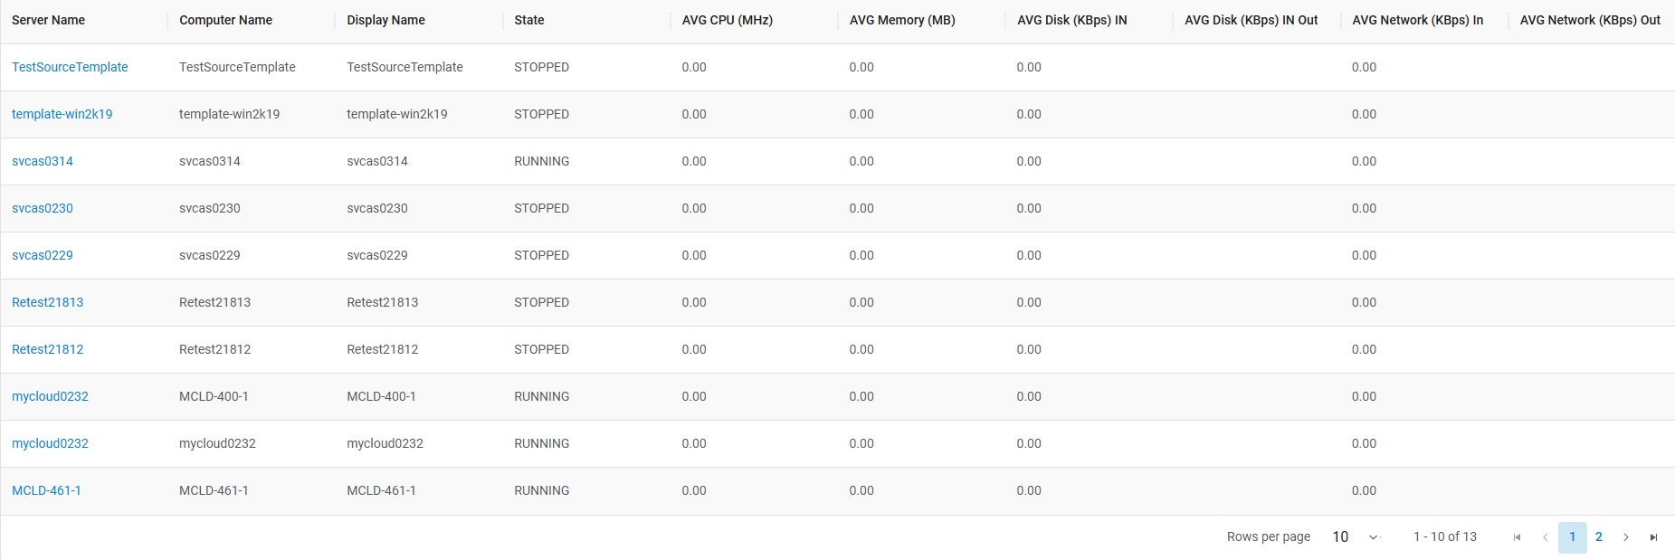
Task: Go to the first page of results
Action: [1517, 537]
